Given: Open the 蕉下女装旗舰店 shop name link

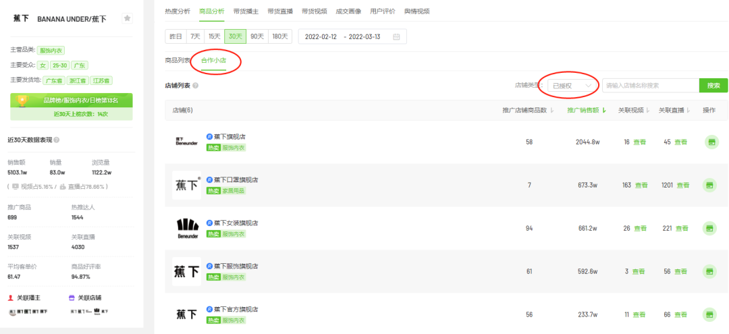Looking at the screenshot, I should click(x=236, y=223).
